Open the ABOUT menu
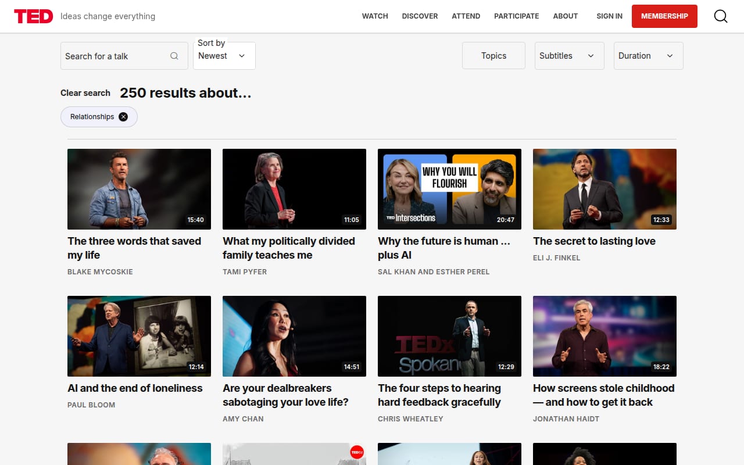Viewport: 744px width, 465px height. coord(566,16)
